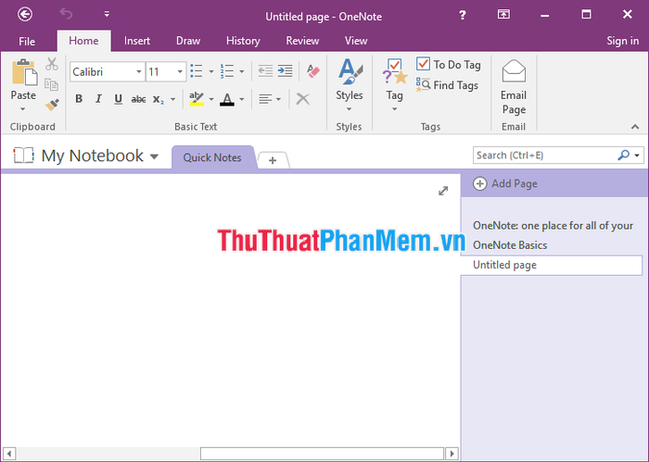Image resolution: width=649 pixels, height=462 pixels.
Task: Expand the paragraph alignment arrow
Action: click(x=278, y=99)
